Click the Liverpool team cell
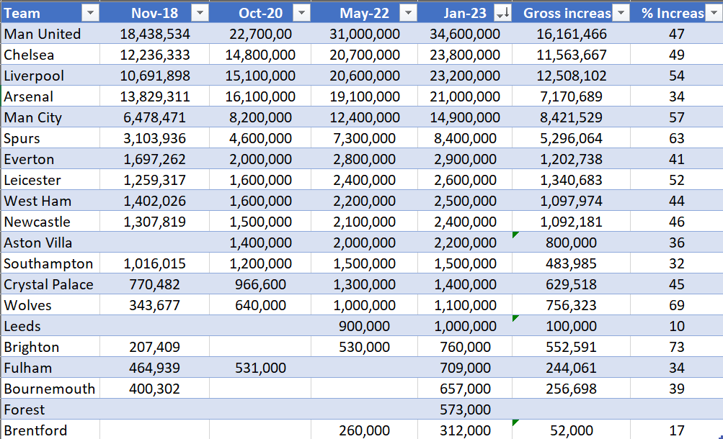This screenshot has height=439, width=723. [50, 76]
